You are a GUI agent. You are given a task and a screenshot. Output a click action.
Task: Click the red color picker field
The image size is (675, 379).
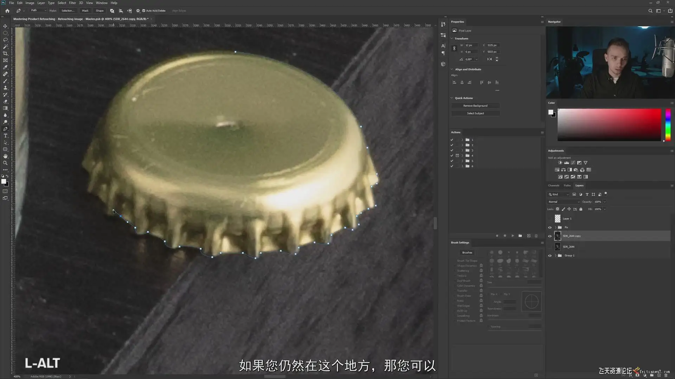pyautogui.click(x=609, y=125)
